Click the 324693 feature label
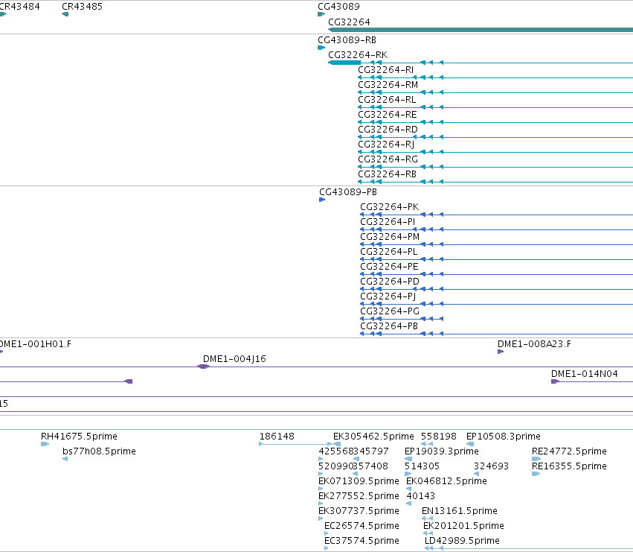The height and width of the screenshot is (552, 633). pos(491,466)
